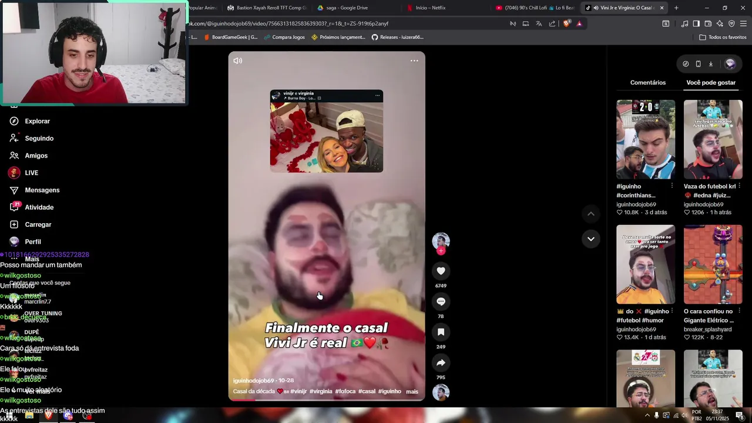
Task: Open a new browser tab
Action: pyautogui.click(x=676, y=8)
